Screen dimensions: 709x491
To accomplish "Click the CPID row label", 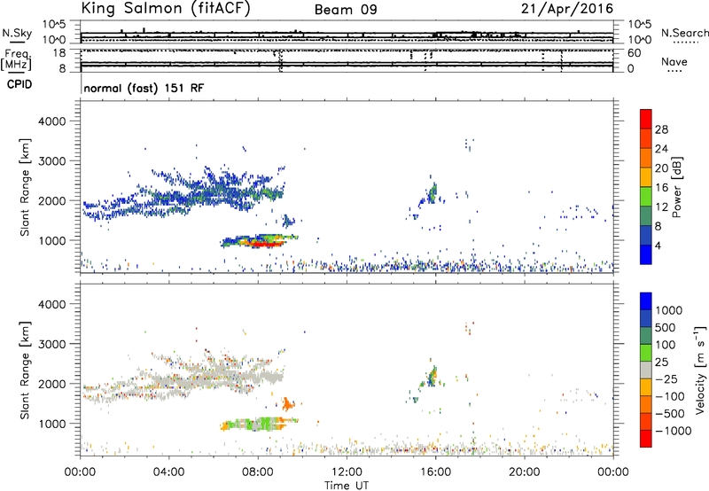I will pos(19,84).
